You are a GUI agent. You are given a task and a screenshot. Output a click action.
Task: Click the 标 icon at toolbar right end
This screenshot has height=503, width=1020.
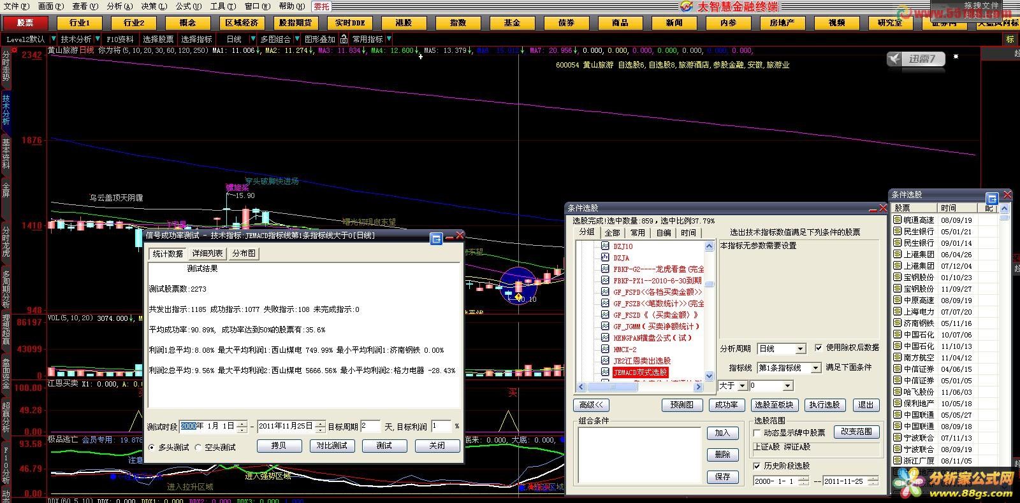(1010, 39)
